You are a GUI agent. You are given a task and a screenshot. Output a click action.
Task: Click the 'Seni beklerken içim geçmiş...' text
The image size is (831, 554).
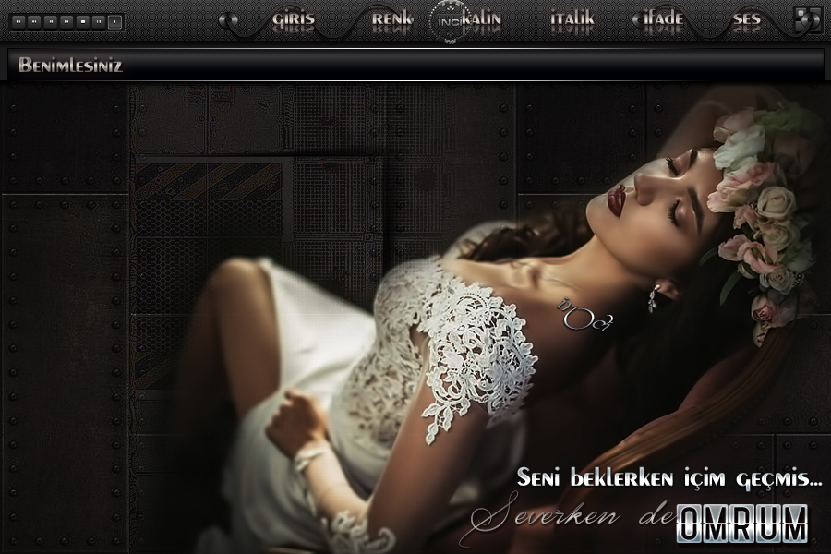click(668, 478)
